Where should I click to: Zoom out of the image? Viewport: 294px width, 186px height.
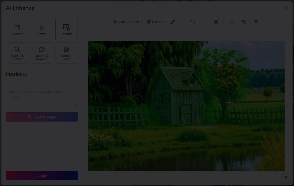[232, 22]
